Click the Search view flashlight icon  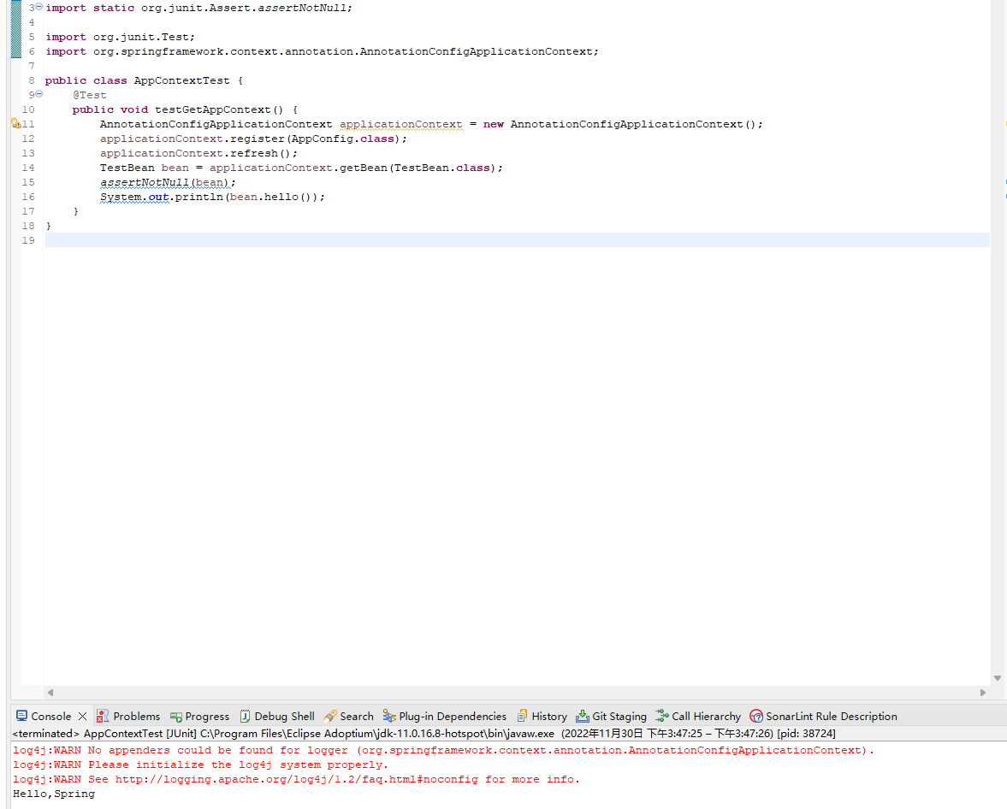click(330, 716)
